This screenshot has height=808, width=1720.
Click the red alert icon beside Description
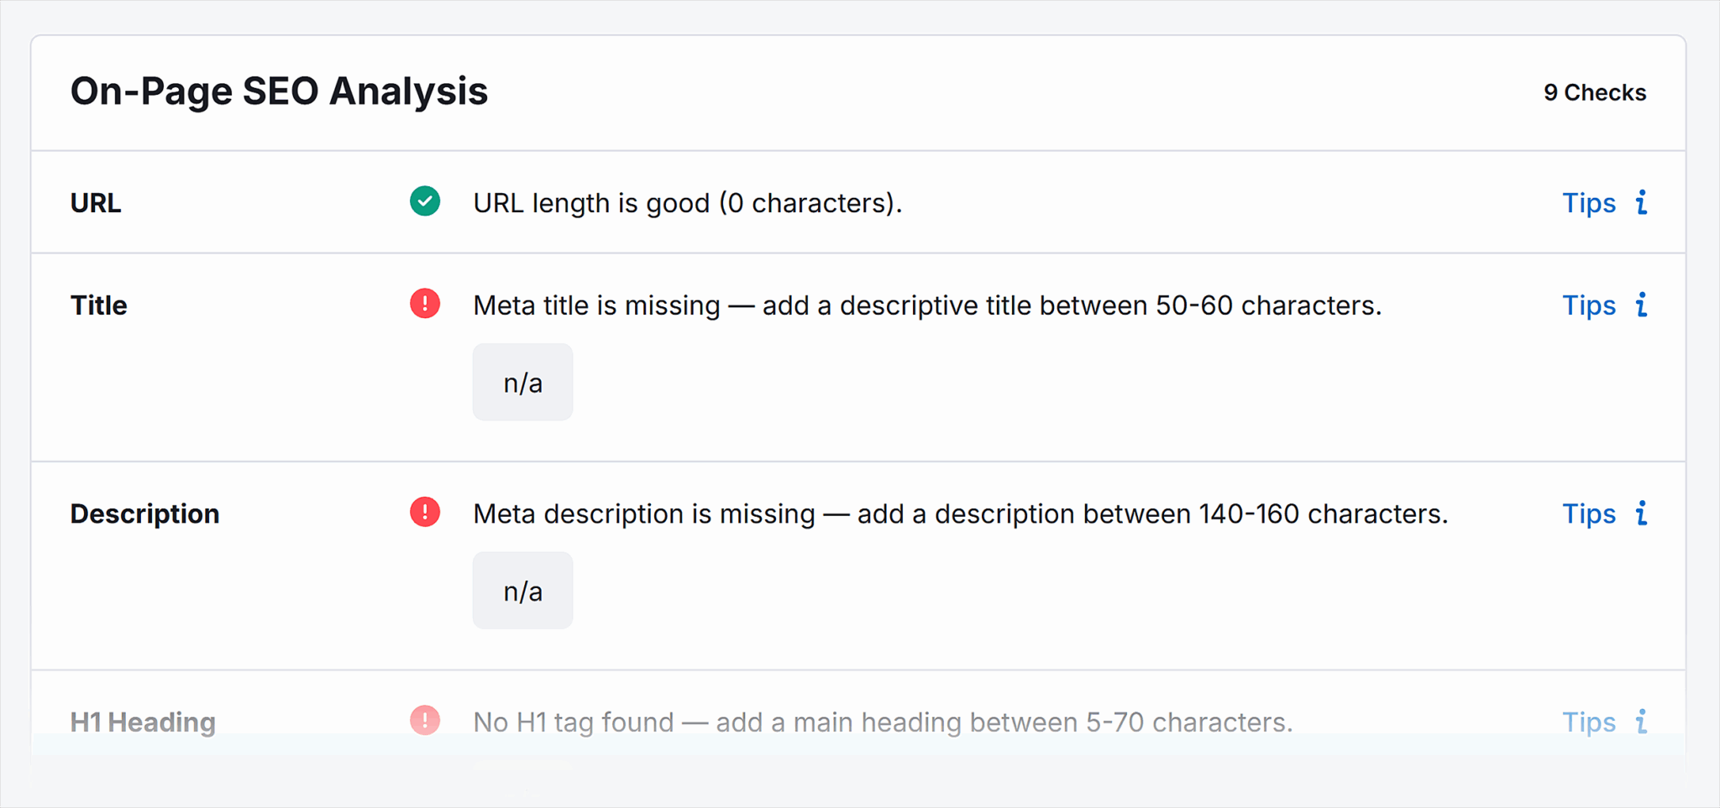pos(425,512)
